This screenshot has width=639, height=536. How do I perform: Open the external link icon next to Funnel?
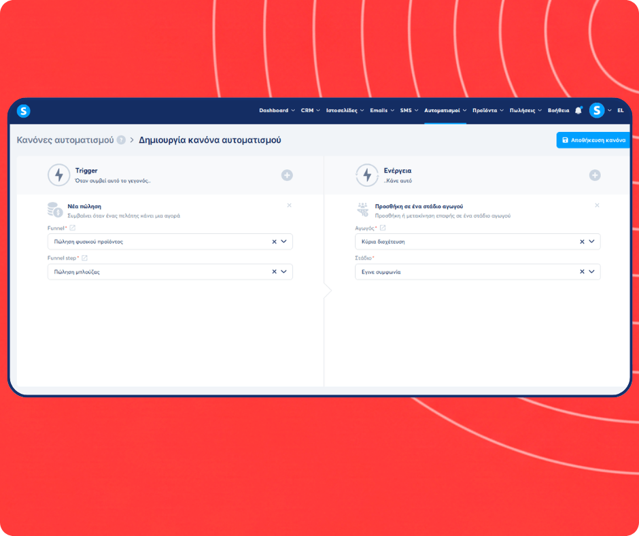click(73, 228)
